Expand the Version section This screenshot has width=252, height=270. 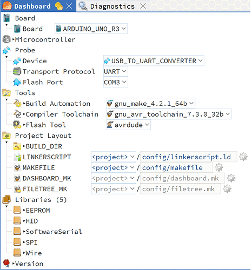(x=14, y=264)
